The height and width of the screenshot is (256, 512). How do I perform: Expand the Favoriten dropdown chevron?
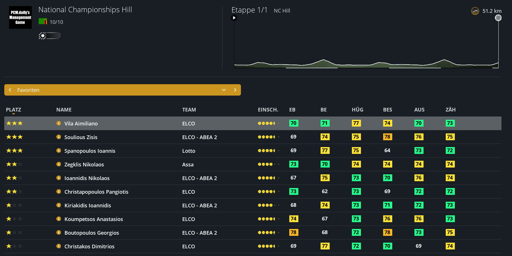224,90
